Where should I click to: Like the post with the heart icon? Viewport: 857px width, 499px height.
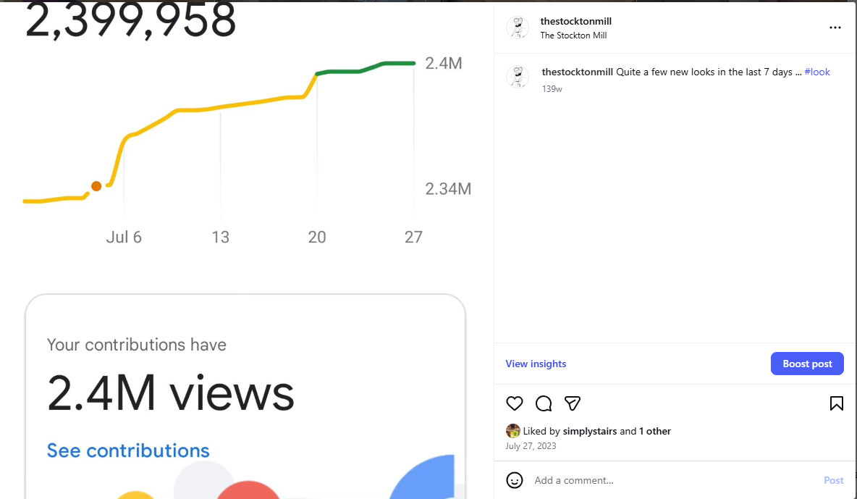pyautogui.click(x=515, y=403)
